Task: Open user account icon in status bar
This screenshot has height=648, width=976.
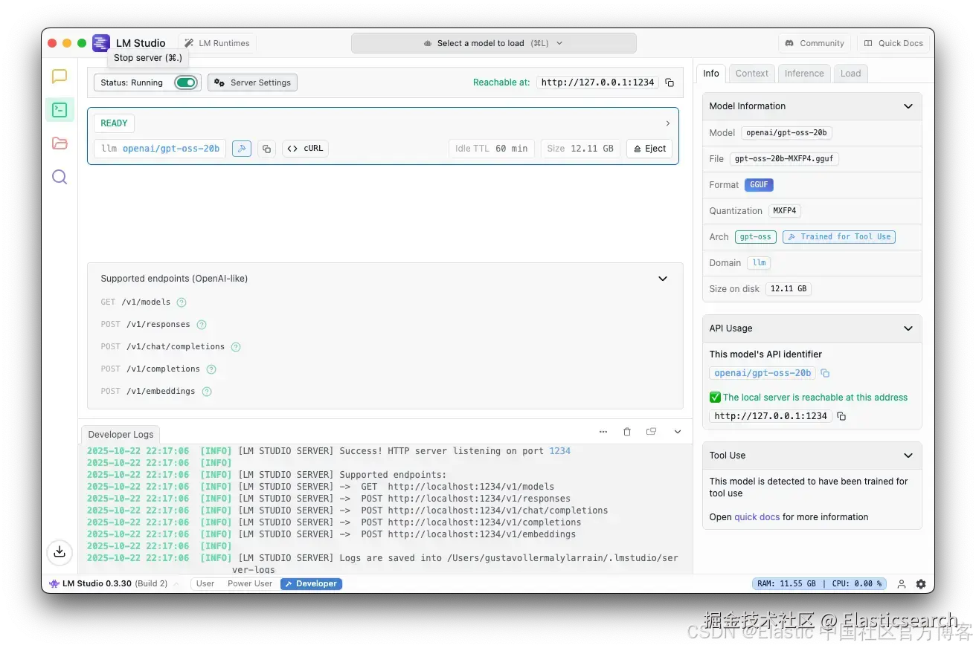Action: point(902,584)
